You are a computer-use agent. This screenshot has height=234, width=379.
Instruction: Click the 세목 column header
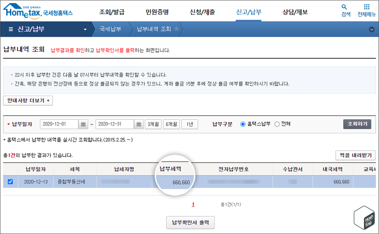click(x=75, y=169)
